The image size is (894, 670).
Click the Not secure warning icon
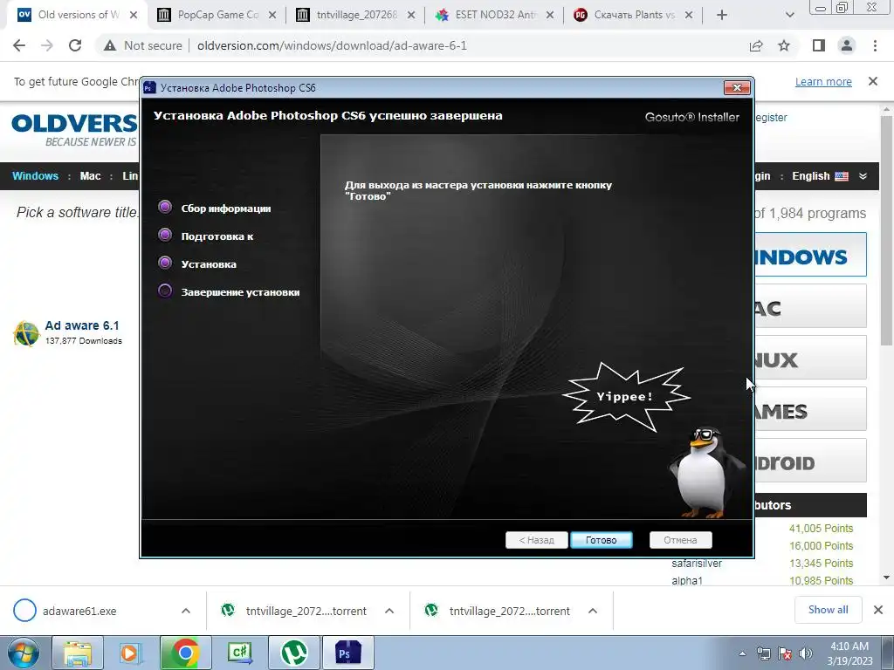(110, 45)
